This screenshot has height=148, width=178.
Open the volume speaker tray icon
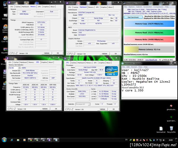tap(164, 140)
